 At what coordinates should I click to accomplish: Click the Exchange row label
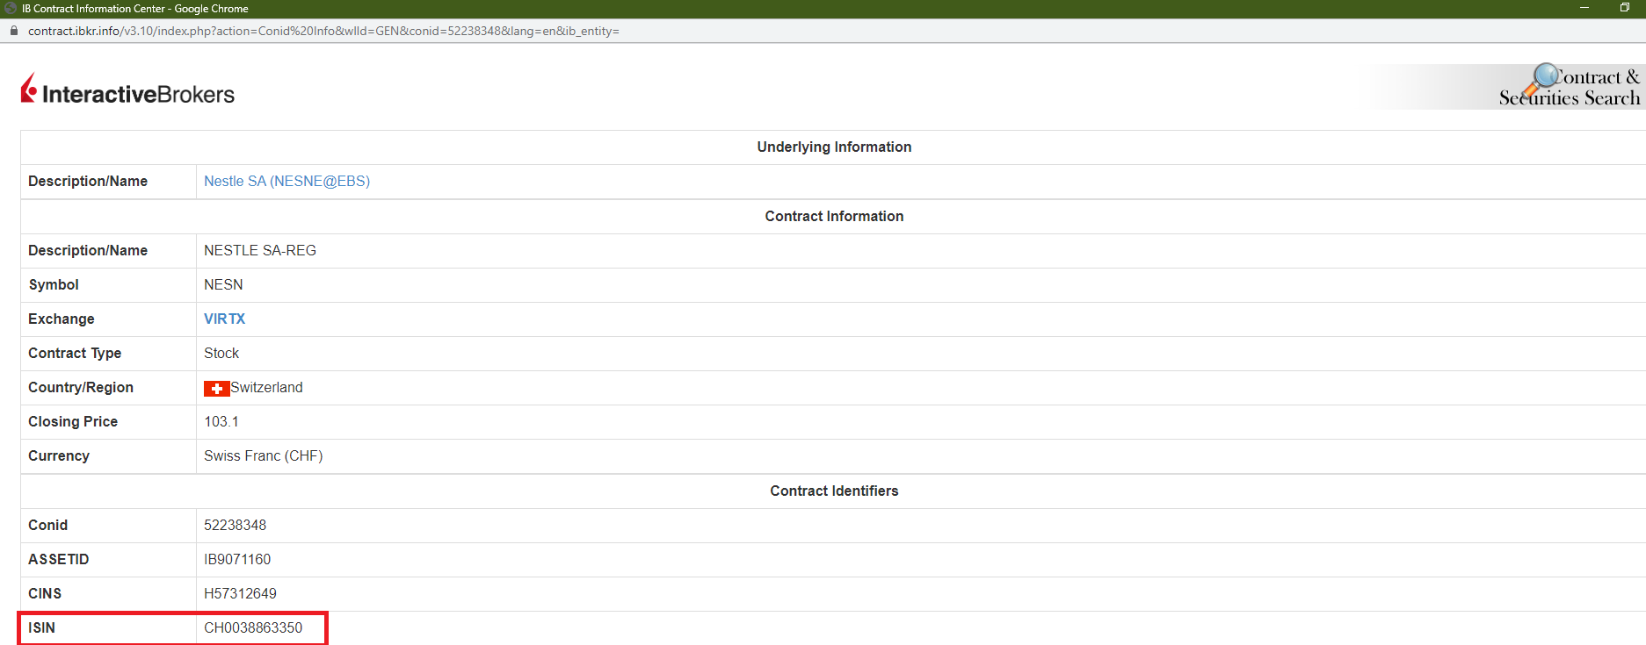(x=62, y=319)
